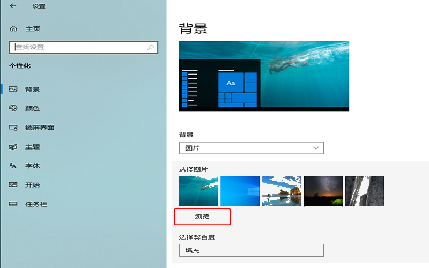The height and width of the screenshot is (268, 429).
Task: Expand the 选择契合度 dropdown showing 填充
Action: point(252,250)
